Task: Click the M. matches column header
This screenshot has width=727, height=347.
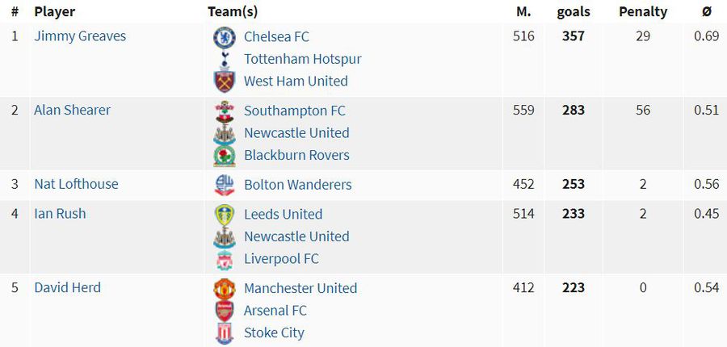Action: pyautogui.click(x=523, y=12)
